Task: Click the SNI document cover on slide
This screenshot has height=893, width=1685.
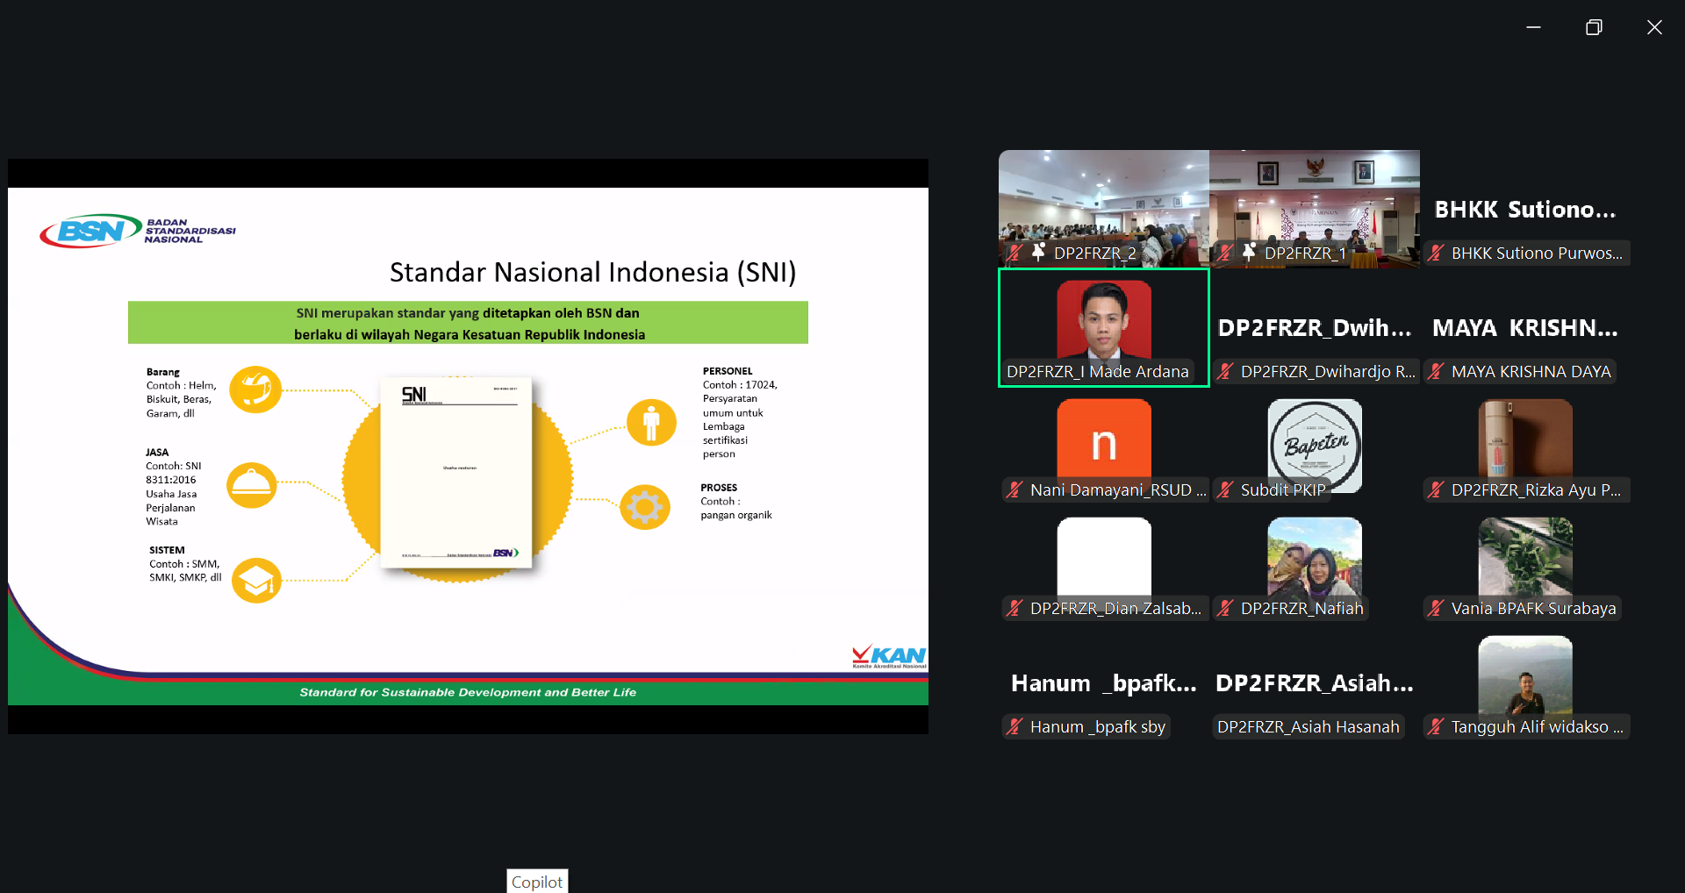Action: point(456,472)
